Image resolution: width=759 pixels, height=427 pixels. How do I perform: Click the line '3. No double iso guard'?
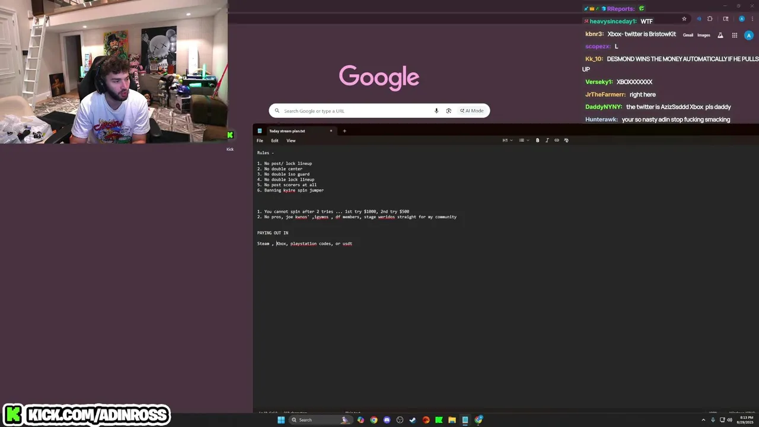(x=283, y=174)
